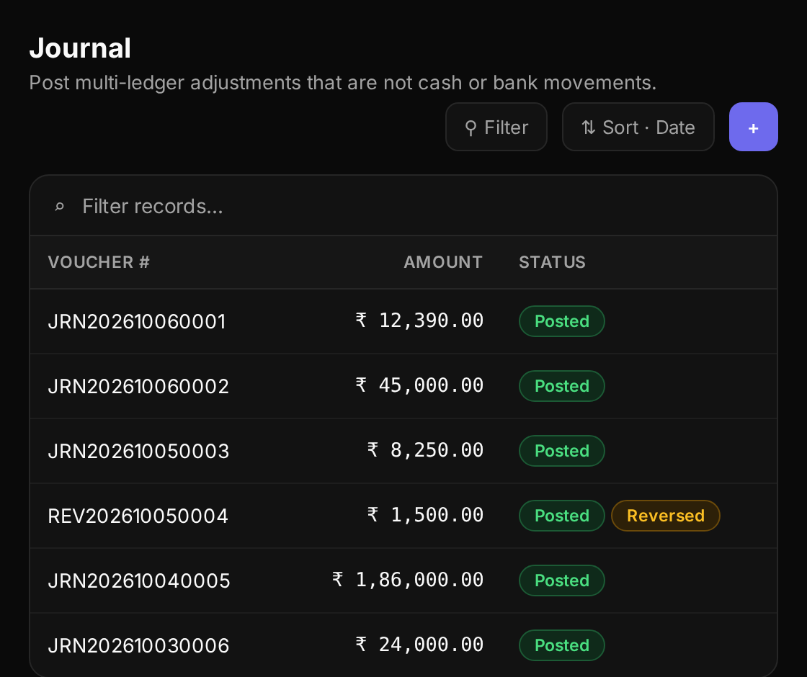Screen dimensions: 807x677
Task: Select amount ₹ 1,86,000.00
Action: coord(408,580)
